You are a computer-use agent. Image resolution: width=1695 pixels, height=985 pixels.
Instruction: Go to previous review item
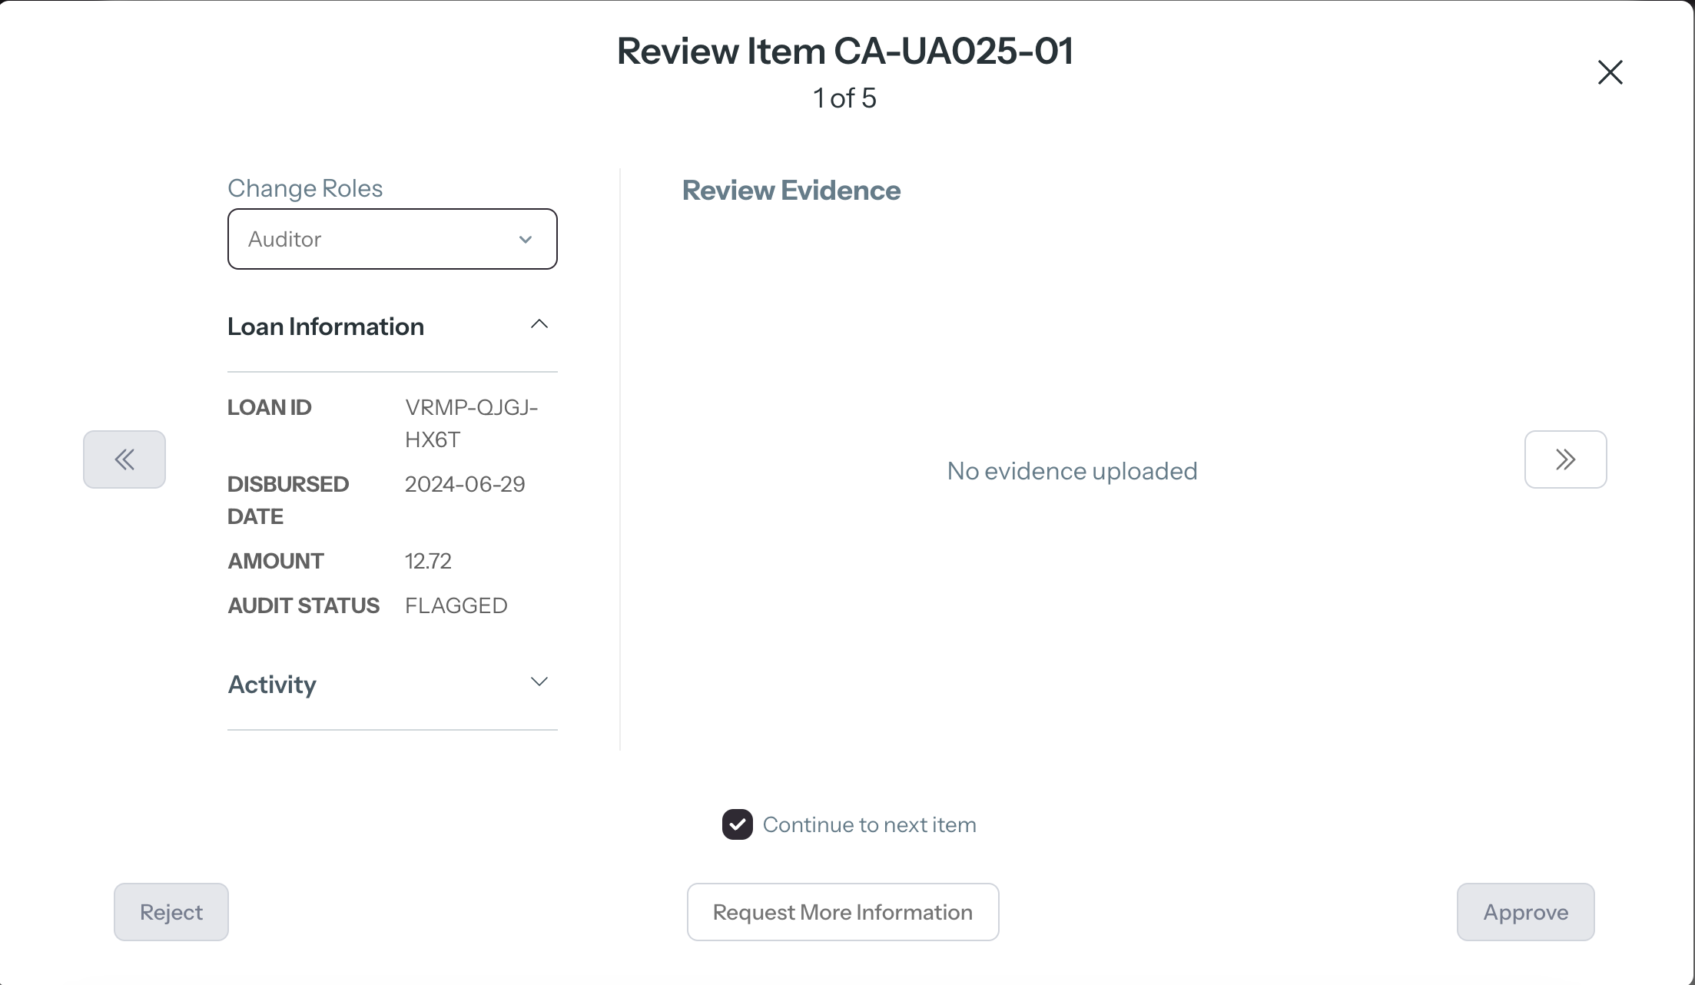click(124, 459)
